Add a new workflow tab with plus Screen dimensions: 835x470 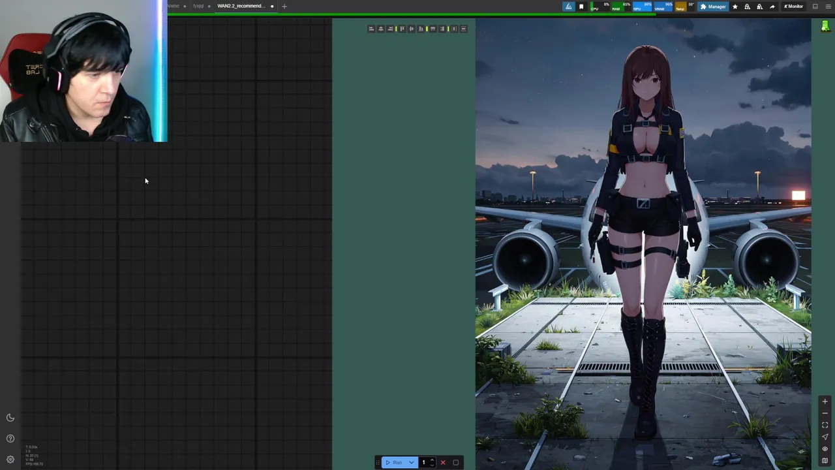tap(284, 6)
